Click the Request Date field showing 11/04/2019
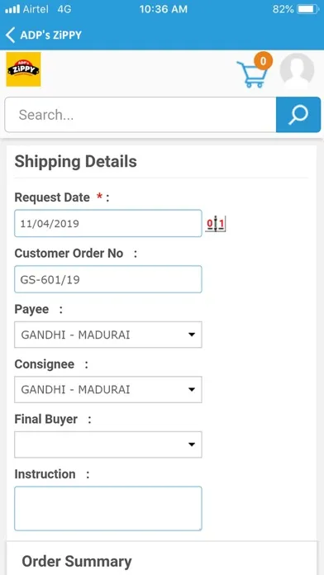 point(108,223)
